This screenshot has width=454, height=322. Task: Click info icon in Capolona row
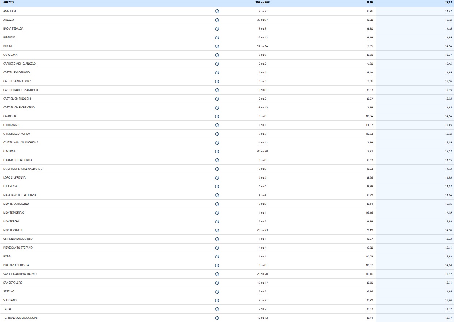pyautogui.click(x=217, y=55)
